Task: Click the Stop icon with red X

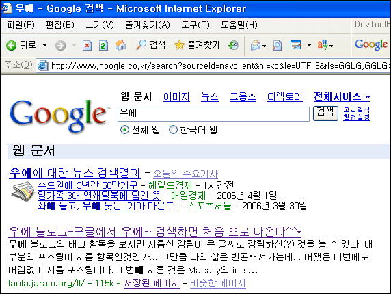Action: coord(87,46)
